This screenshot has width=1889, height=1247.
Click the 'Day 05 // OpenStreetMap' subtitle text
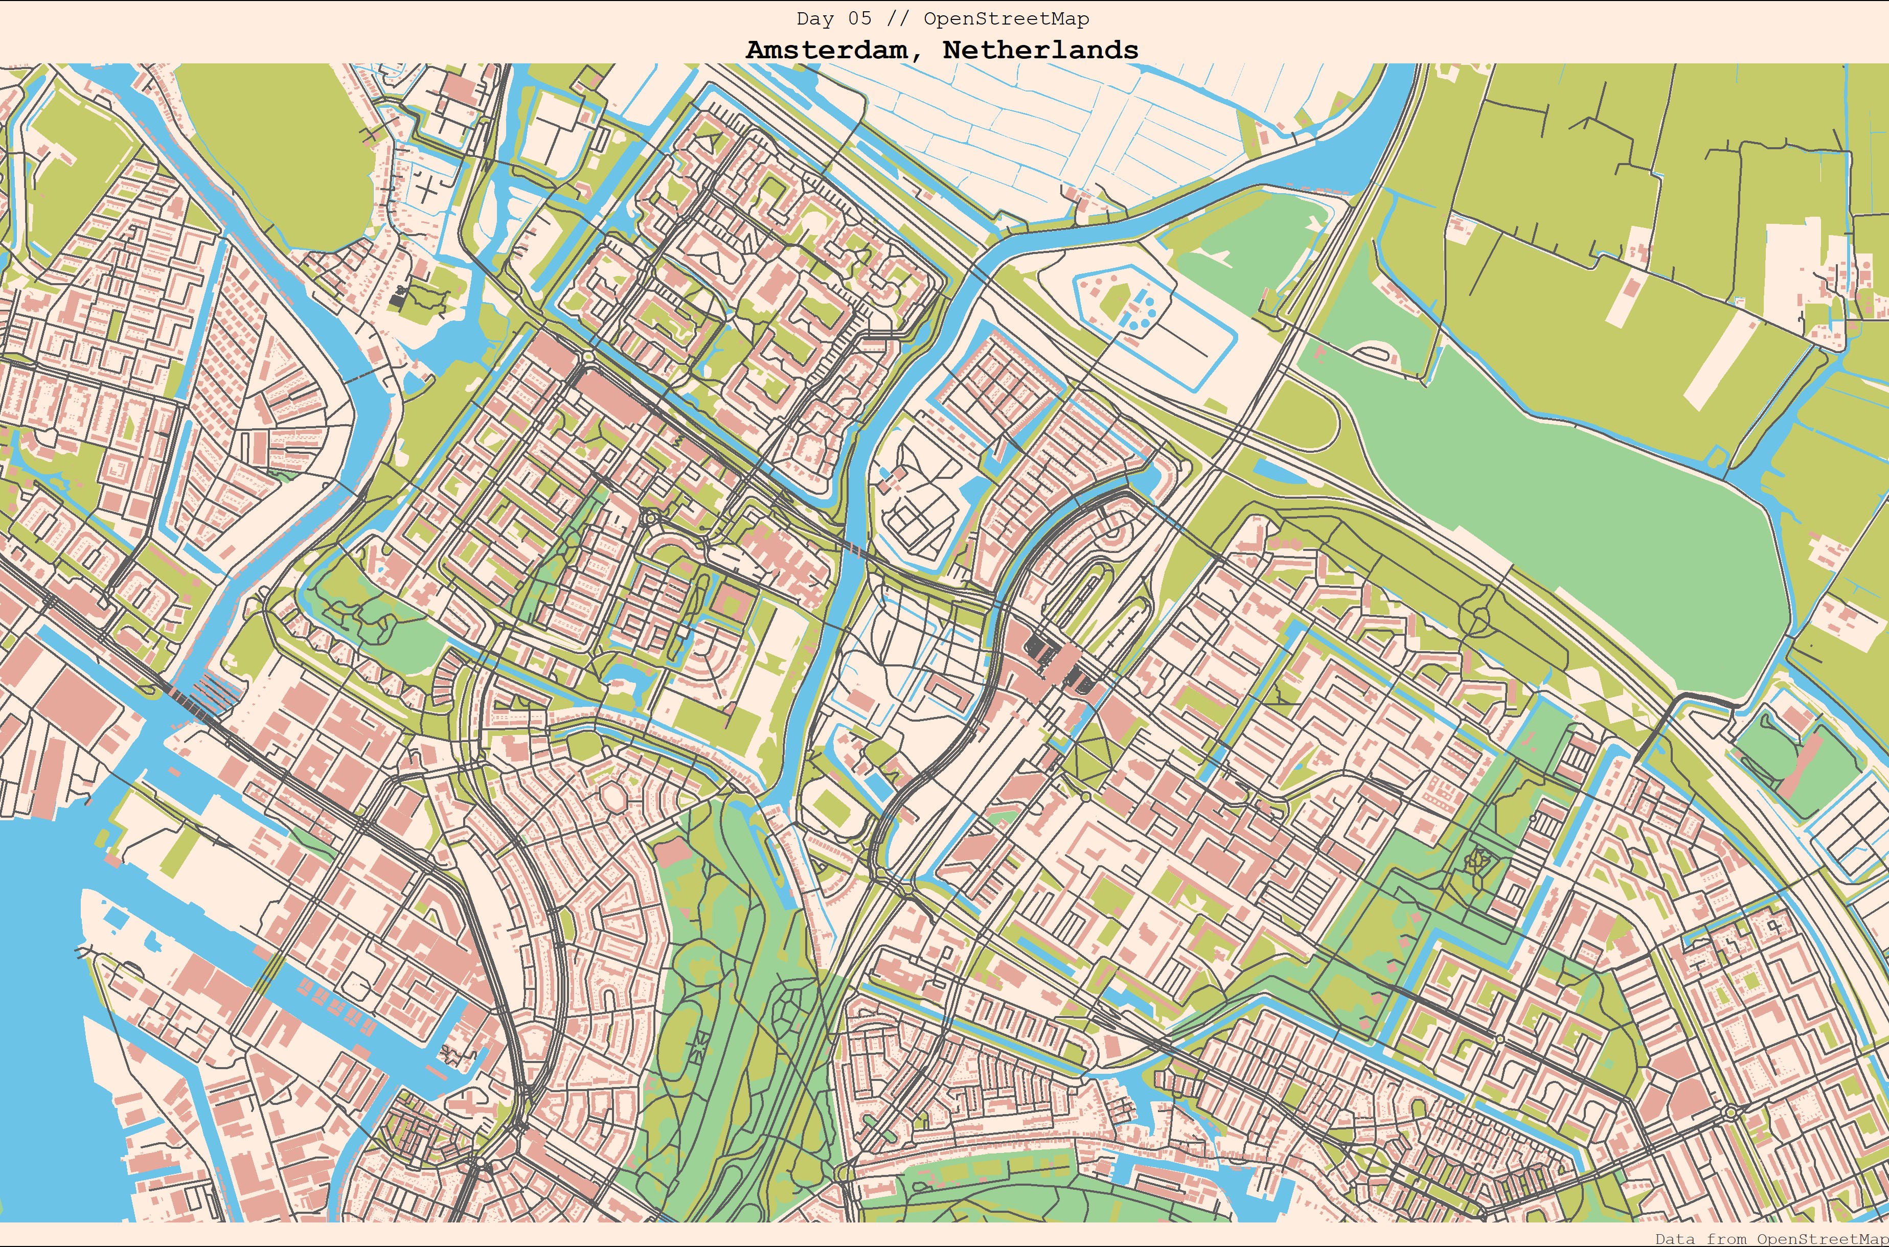tap(943, 18)
